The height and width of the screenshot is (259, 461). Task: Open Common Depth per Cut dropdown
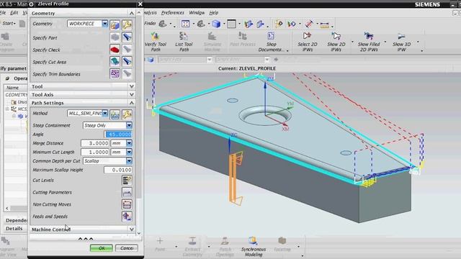click(129, 161)
